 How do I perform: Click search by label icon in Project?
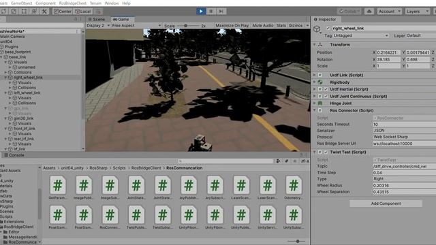tap(287, 161)
